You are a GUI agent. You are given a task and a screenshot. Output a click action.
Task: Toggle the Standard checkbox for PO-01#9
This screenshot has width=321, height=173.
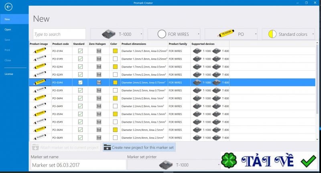[81, 59]
